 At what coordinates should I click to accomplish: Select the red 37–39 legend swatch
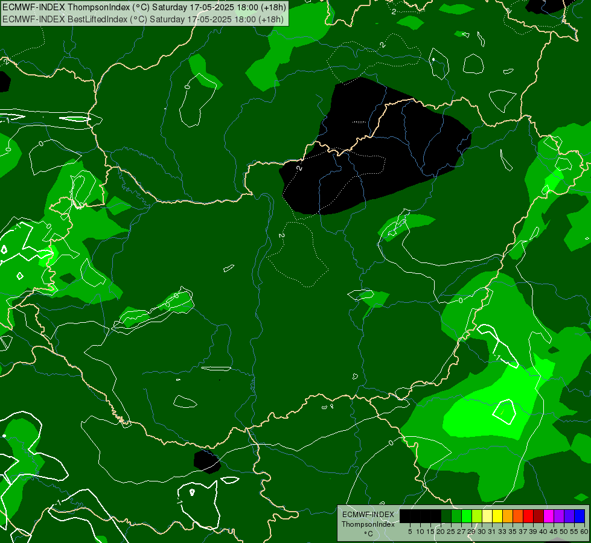[528, 516]
